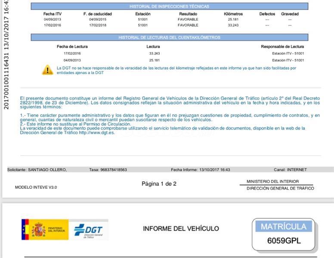Click the Página 1 de 2 indicator

[x=159, y=184]
